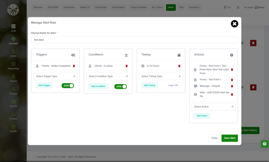Click the Add Timing button
Screen dimensions: 269x162
click(x=150, y=85)
